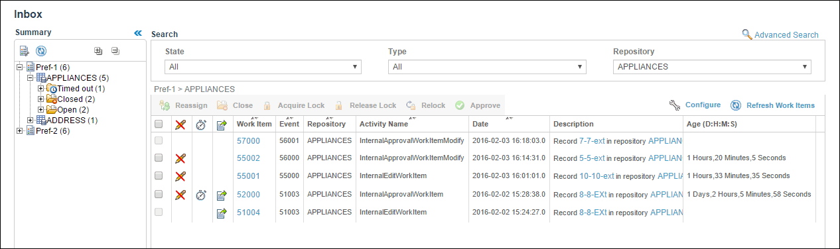Expand the Pref-2 tree node
The image size is (840, 249).
pyautogui.click(x=19, y=130)
